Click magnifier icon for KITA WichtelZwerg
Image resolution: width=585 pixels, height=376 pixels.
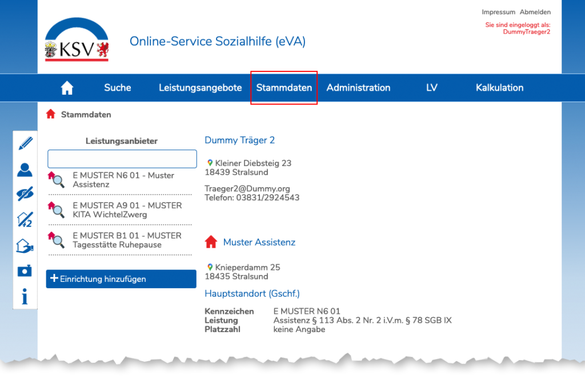[x=57, y=211]
